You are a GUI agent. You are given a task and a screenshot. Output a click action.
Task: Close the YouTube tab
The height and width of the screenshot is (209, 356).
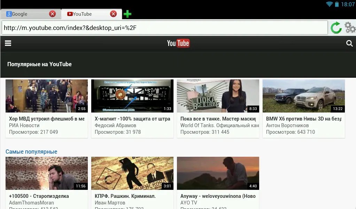(113, 14)
